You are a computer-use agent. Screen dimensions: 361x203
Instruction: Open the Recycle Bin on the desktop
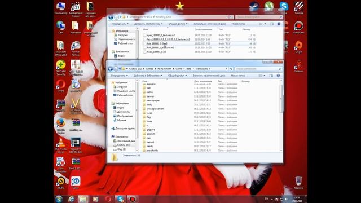tap(298, 183)
